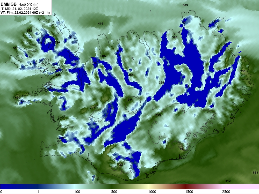Select the 500 label on the color scale

114,192
